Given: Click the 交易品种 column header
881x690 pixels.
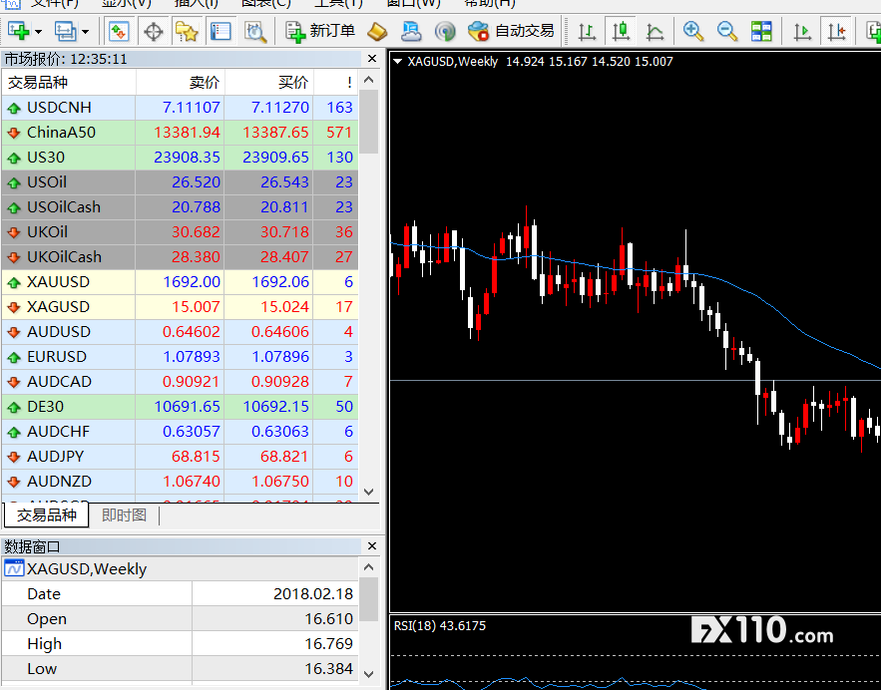Looking at the screenshot, I should click(x=69, y=83).
